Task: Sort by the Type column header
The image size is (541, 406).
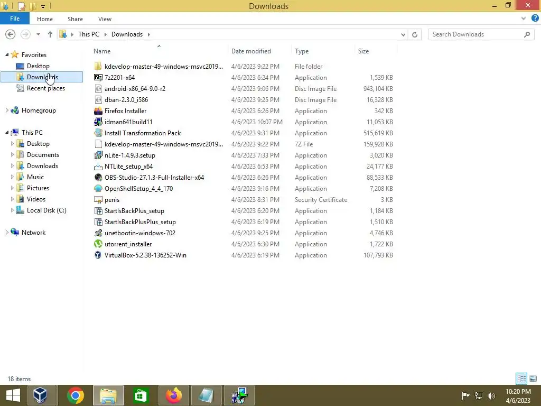Action: (x=323, y=51)
